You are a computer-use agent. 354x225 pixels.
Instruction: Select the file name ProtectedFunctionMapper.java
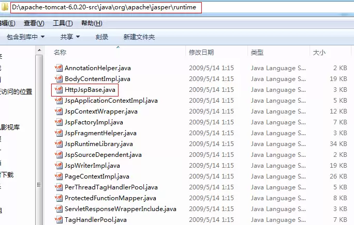pyautogui.click(x=110, y=198)
